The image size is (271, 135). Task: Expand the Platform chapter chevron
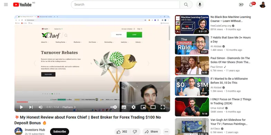[x=75, y=107]
